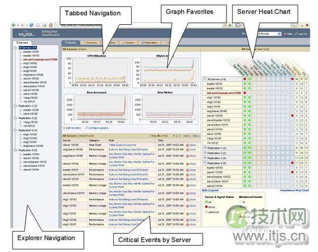Viewport: 318px width, 252px height.
Task: Click the browser home icon
Action: (x=51, y=25)
